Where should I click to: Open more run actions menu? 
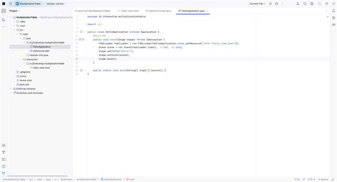[283, 4]
